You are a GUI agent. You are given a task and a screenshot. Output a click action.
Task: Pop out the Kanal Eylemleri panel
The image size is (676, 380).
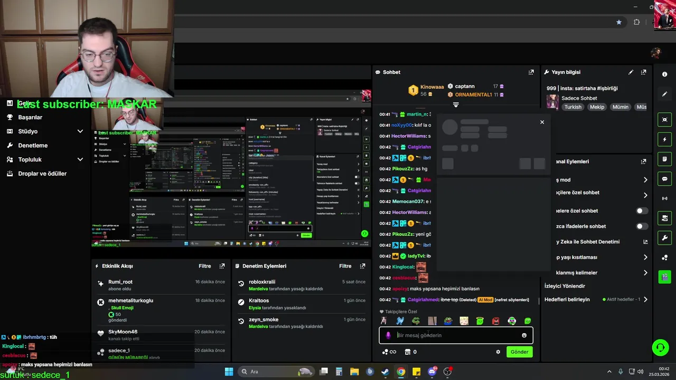click(x=643, y=161)
